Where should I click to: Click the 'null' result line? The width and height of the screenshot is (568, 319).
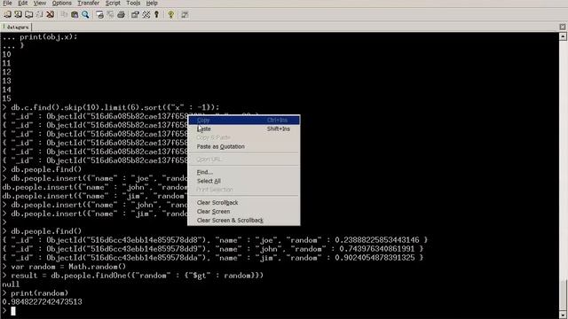pyautogui.click(x=11, y=284)
